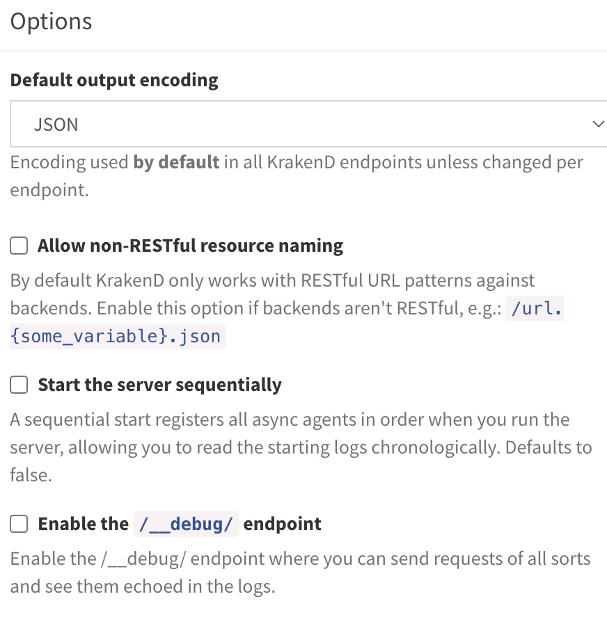Open the Default output encoding dropdown
Image resolution: width=607 pixels, height=633 pixels.
point(308,124)
